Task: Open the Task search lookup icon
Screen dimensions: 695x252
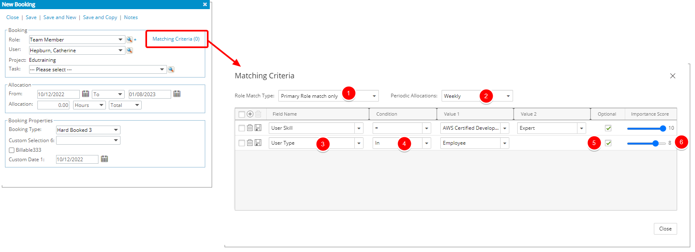Action: 171,70
